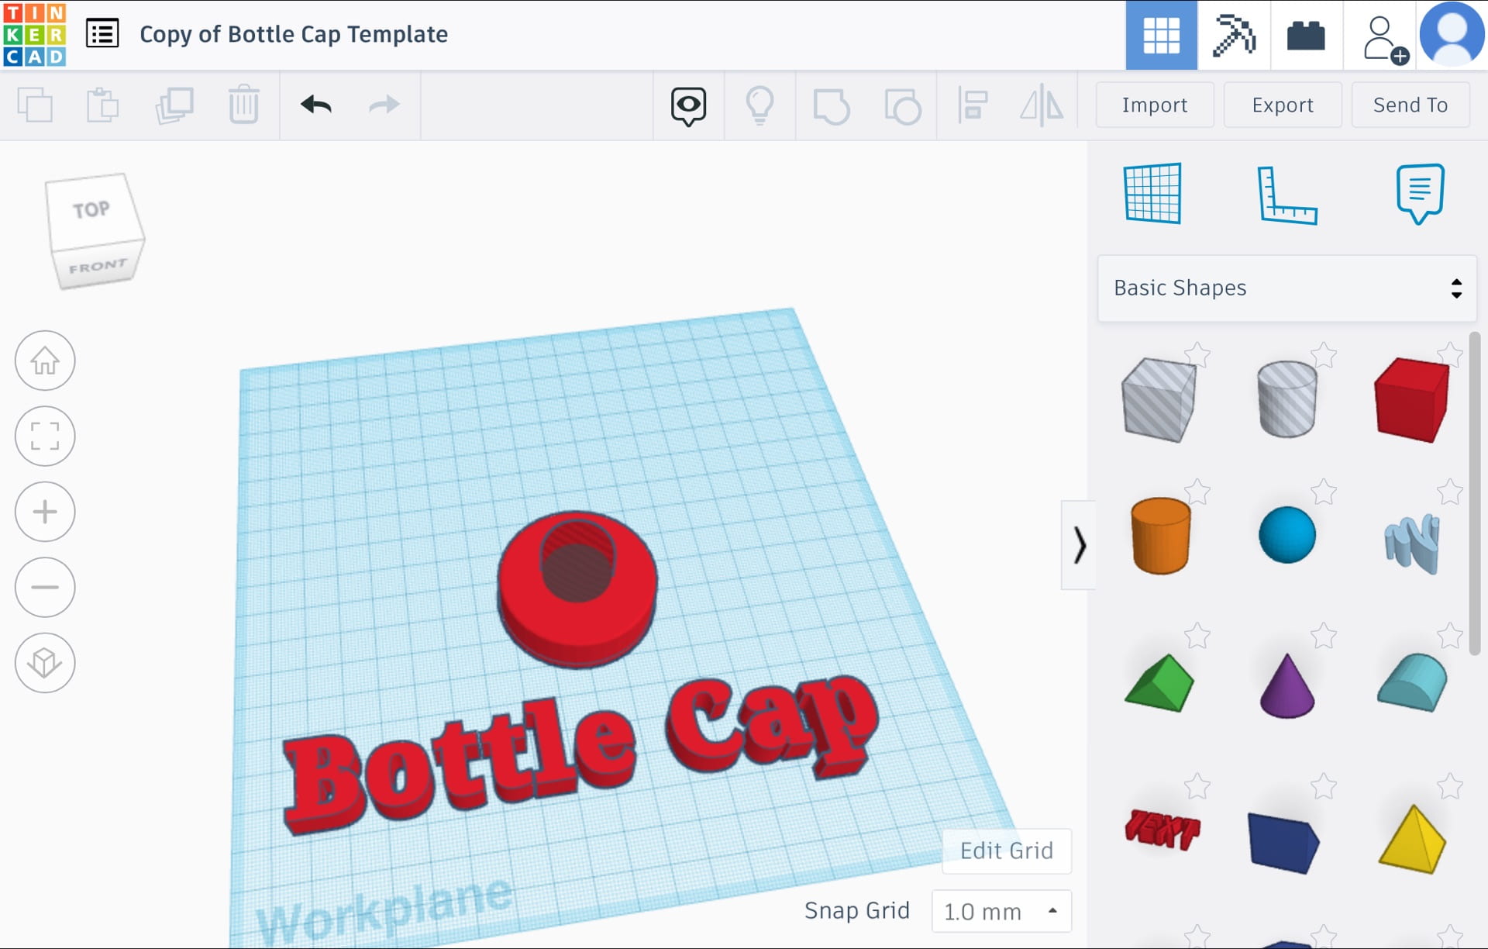This screenshot has width=1488, height=949.
Task: Click the Ungroup shapes icon
Action: point(902,106)
